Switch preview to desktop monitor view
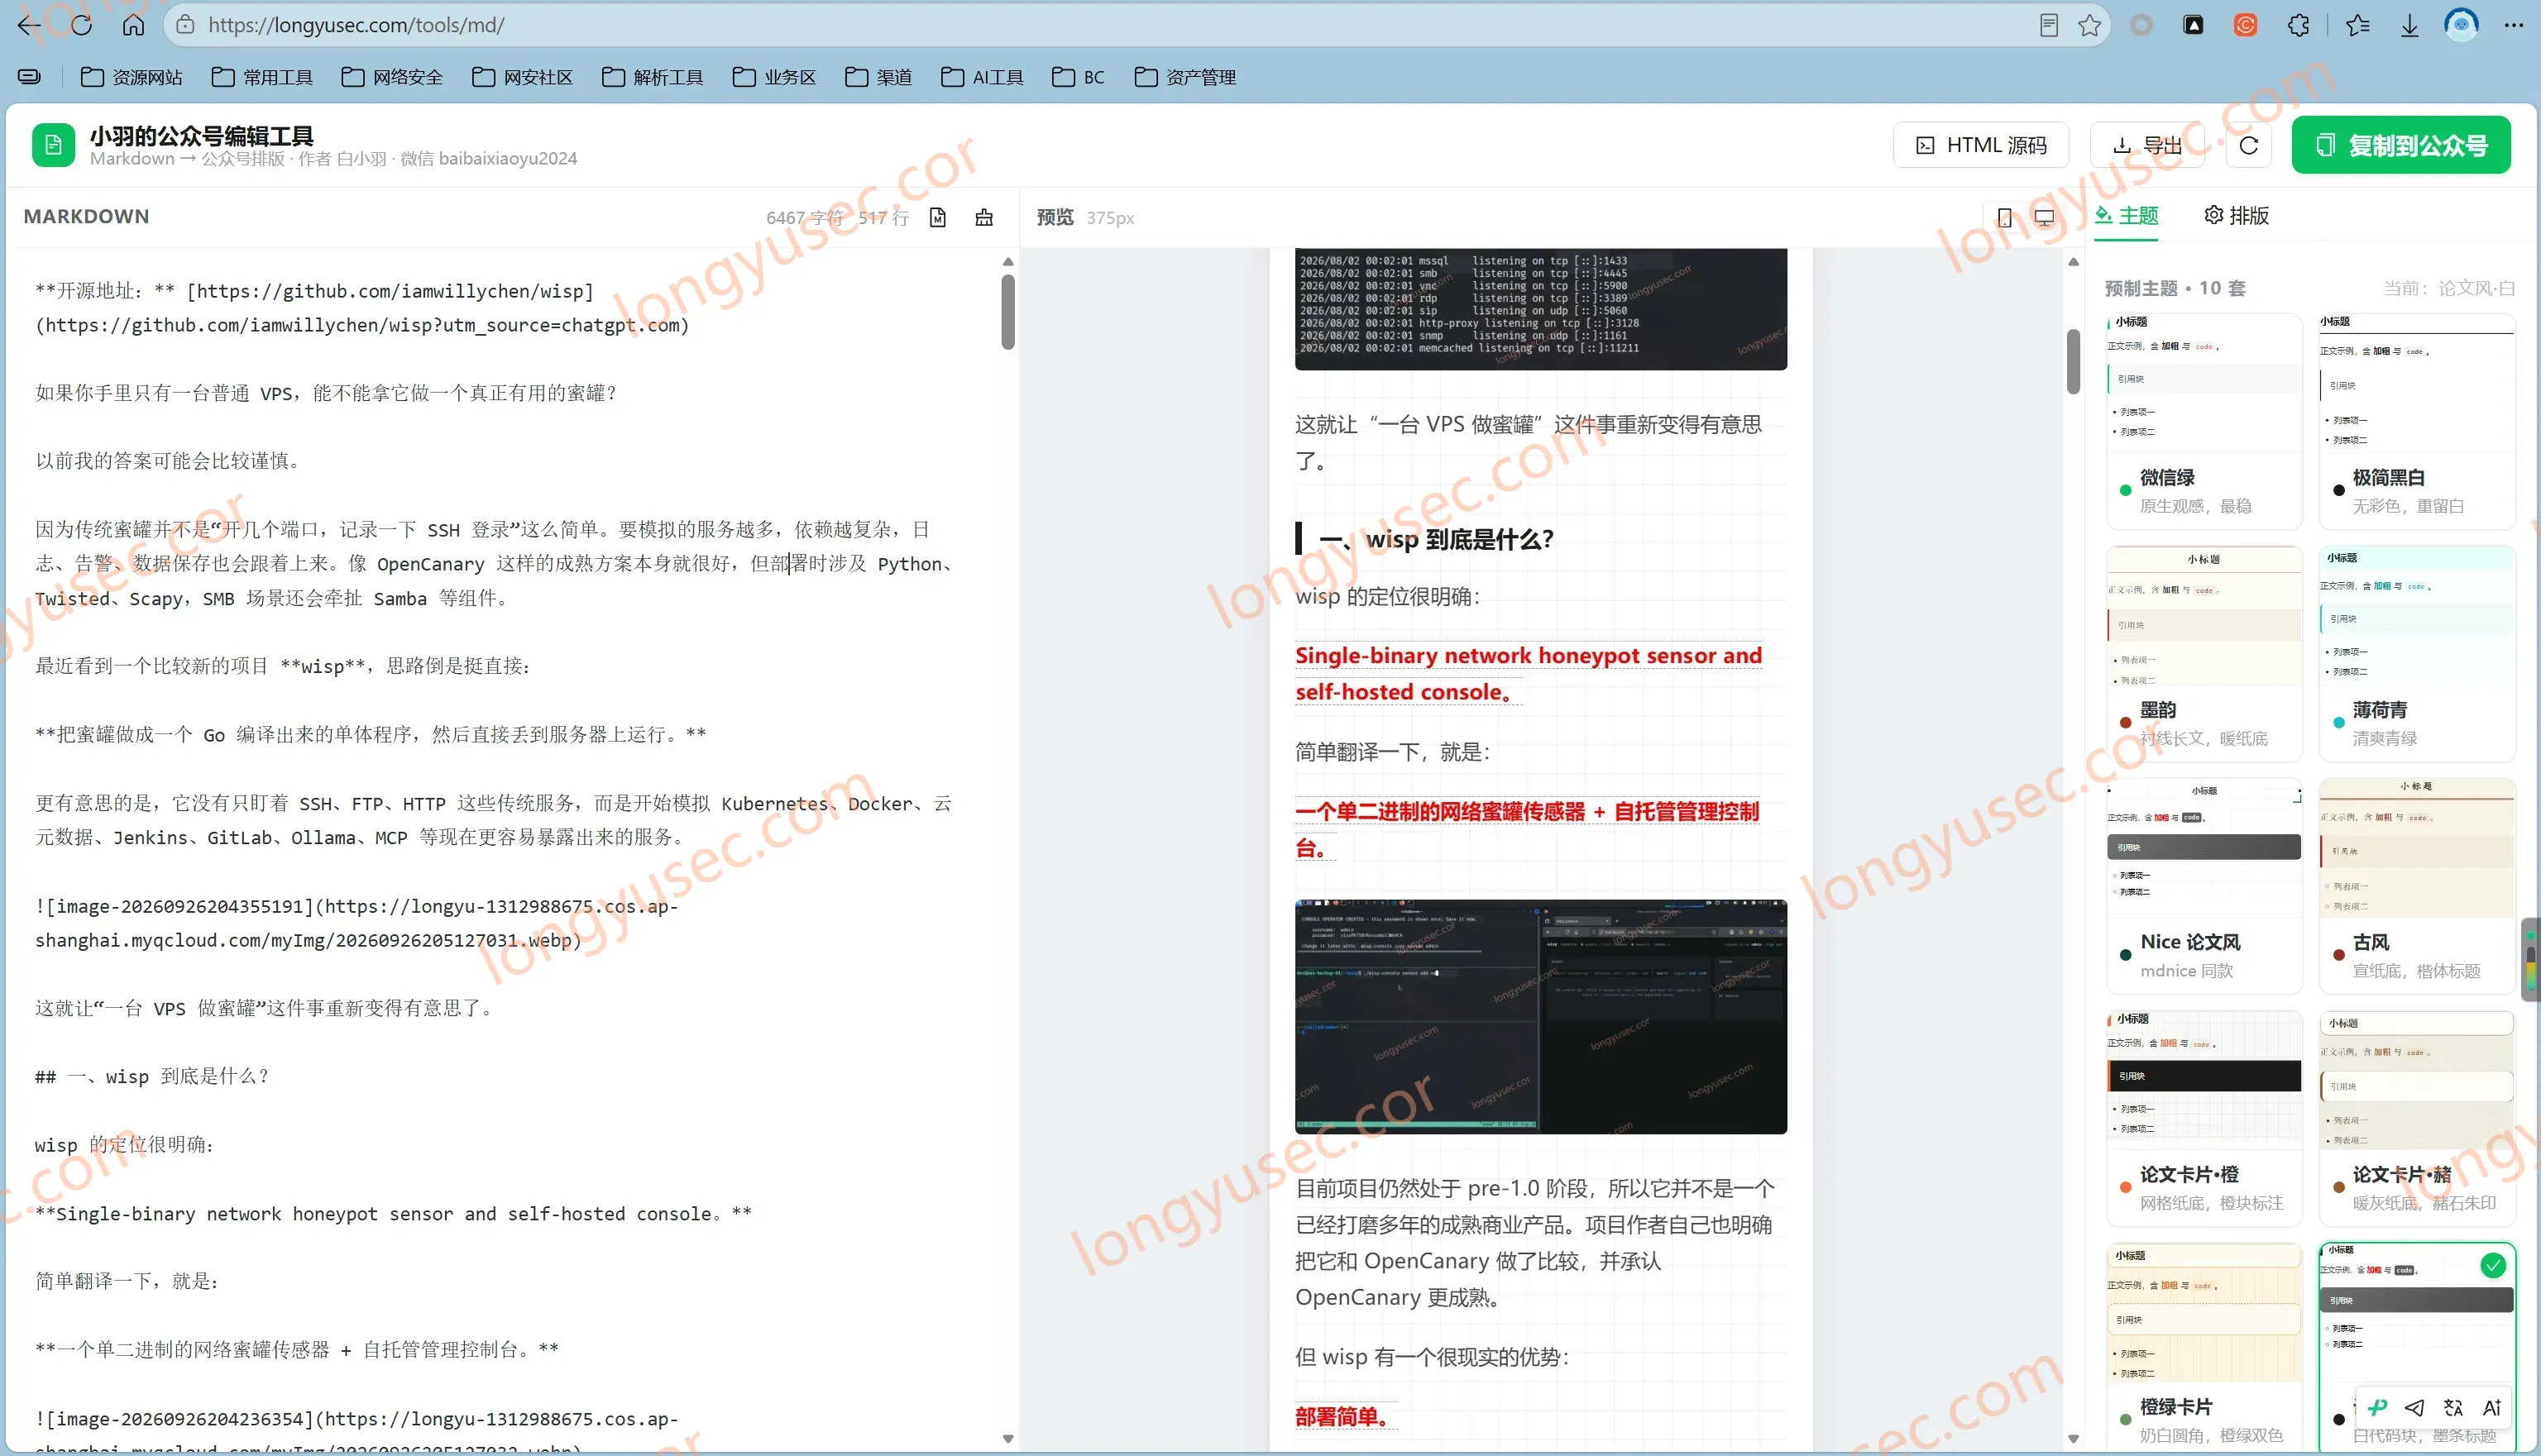The height and width of the screenshot is (1456, 2541). tap(2045, 217)
